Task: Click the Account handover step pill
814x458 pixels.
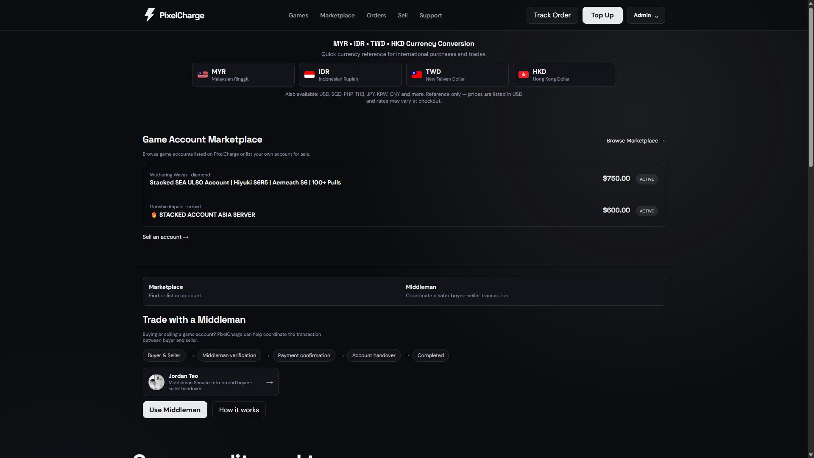Action: 374,355
